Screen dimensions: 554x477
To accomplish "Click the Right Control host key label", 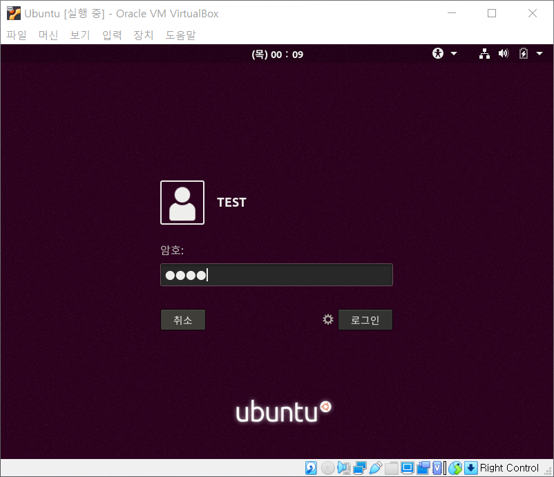I will point(509,468).
